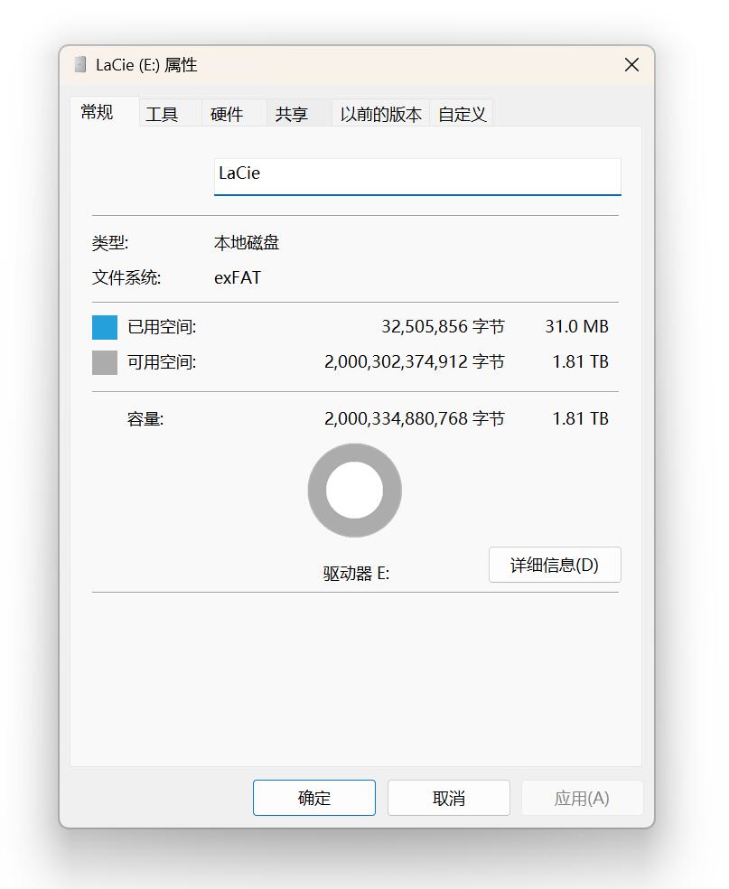
Task: Confirm with the 确定 button
Action: 314,798
